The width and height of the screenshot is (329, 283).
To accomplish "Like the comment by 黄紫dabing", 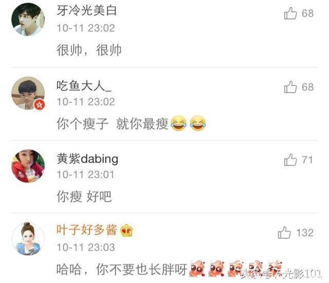I will (290, 160).
